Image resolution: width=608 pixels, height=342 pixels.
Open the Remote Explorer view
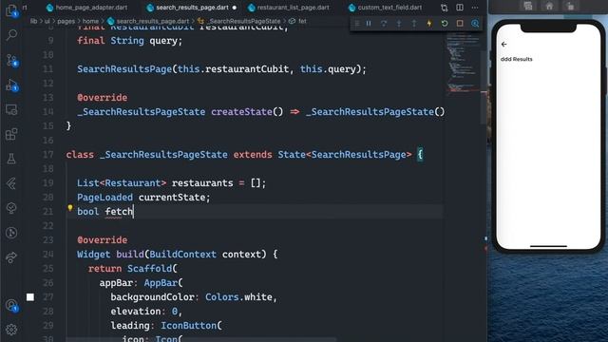click(x=11, y=110)
